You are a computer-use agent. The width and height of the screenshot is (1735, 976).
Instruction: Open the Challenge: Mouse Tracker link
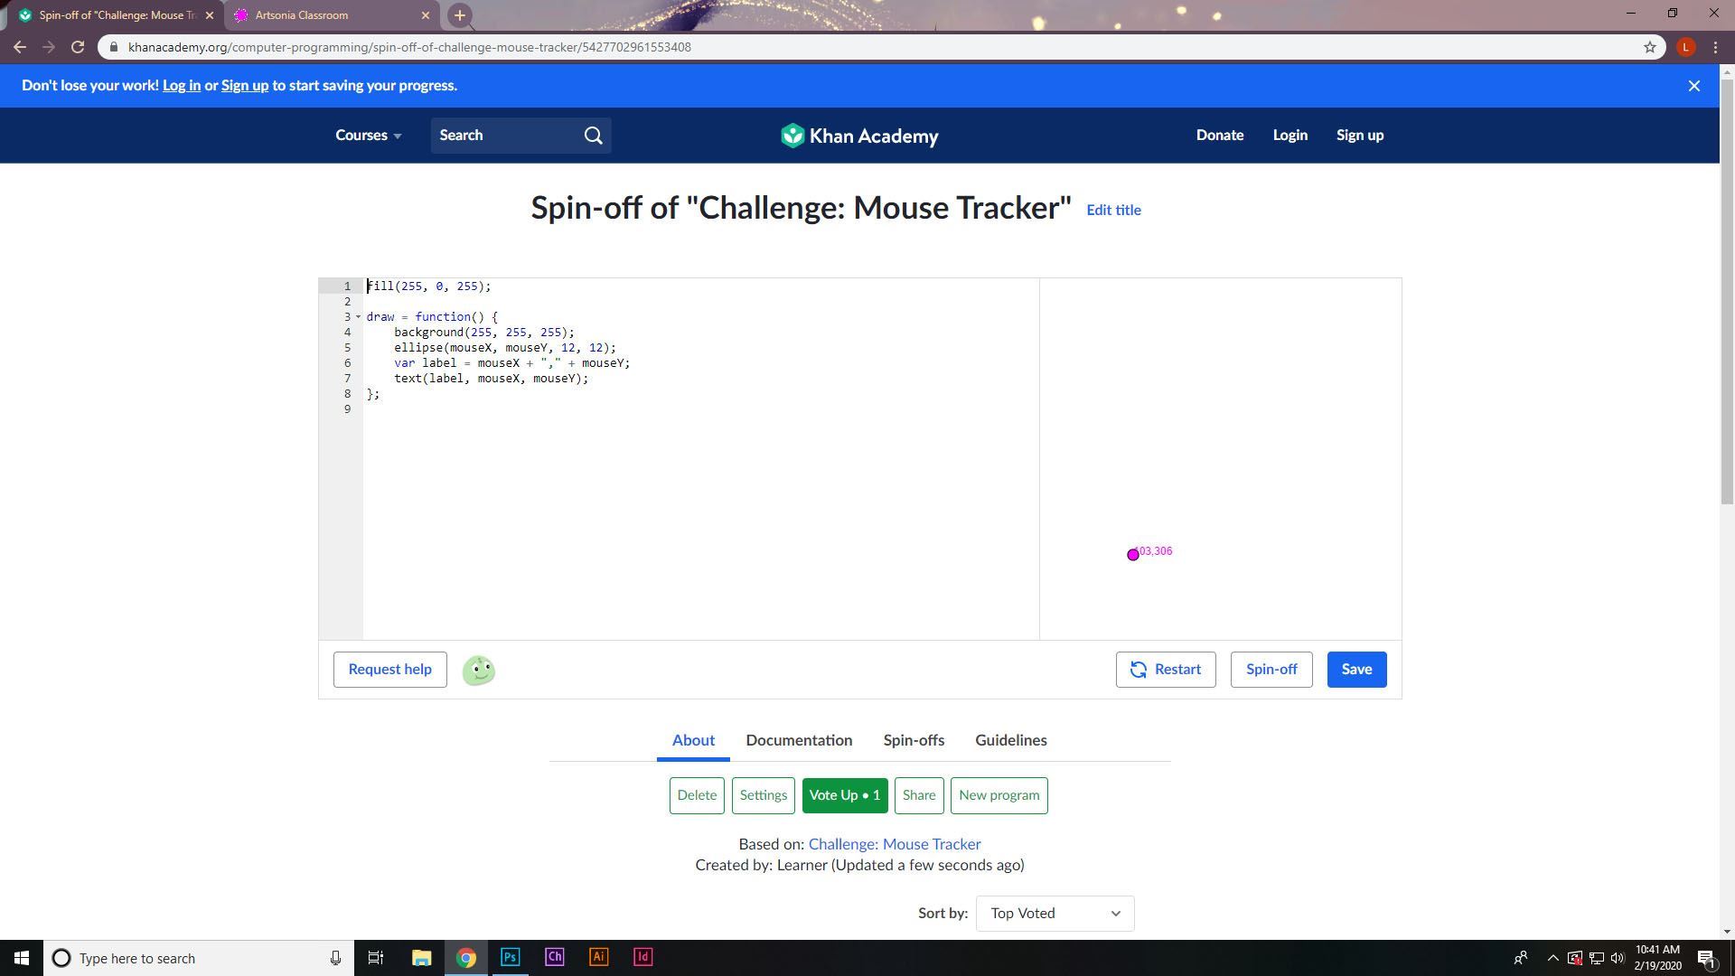pos(894,844)
